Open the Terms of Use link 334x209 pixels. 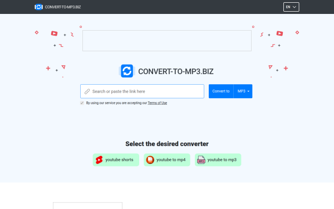click(x=158, y=103)
